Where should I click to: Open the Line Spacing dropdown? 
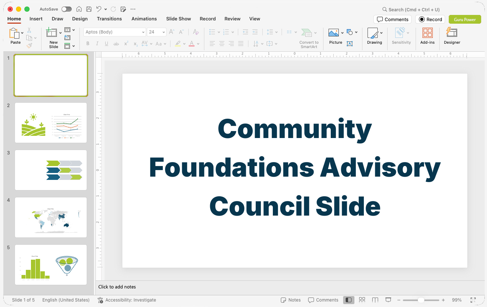tap(272, 32)
